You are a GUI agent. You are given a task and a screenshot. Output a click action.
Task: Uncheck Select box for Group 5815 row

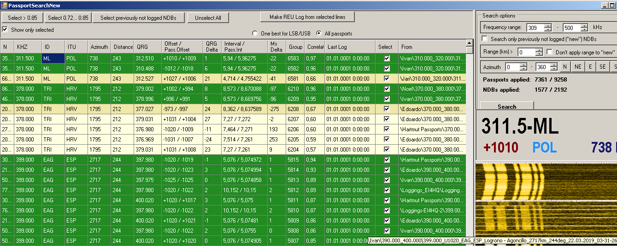[387, 159]
